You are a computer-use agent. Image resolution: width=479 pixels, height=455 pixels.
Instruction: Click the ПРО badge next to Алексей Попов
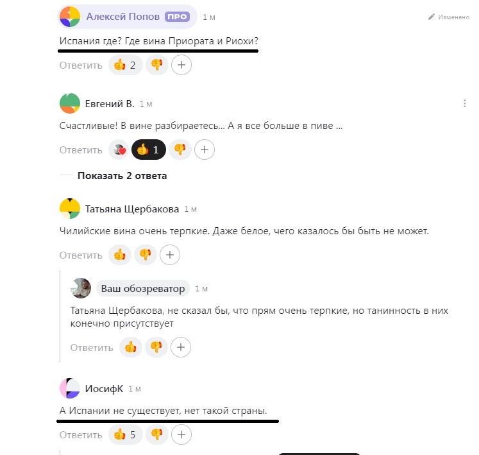click(177, 17)
